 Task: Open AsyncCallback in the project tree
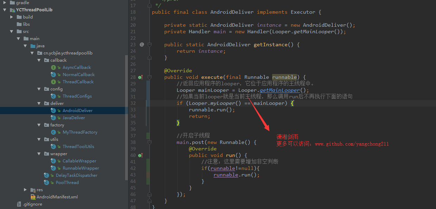[x=77, y=67]
